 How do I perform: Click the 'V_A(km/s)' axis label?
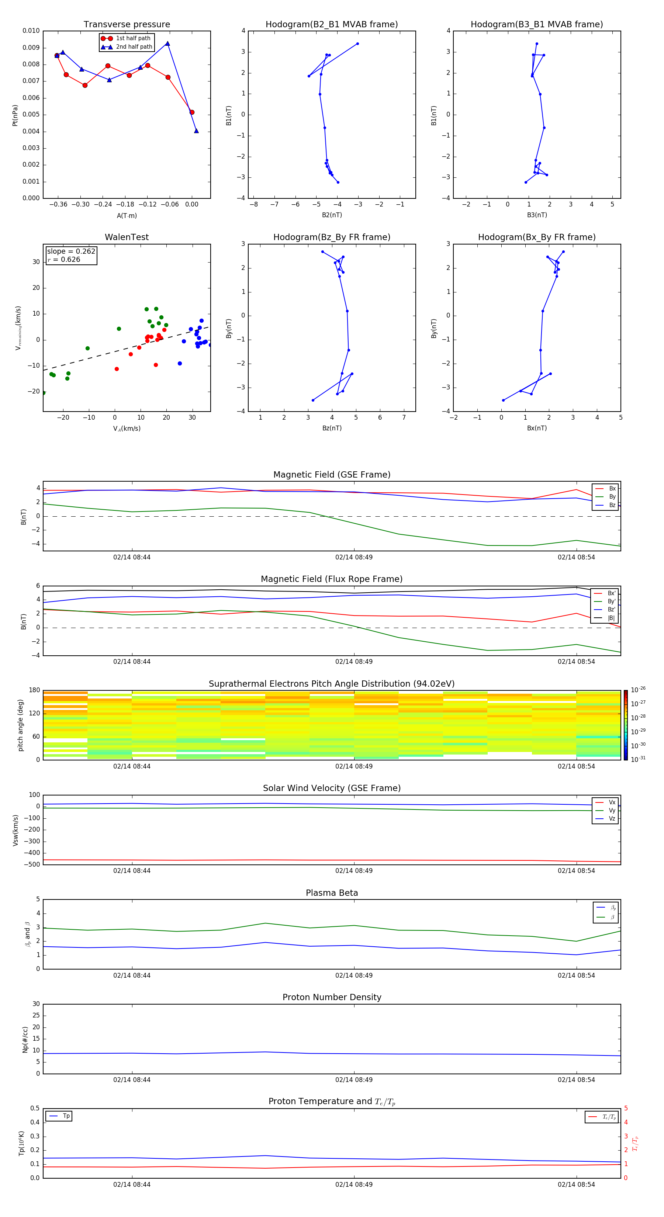[127, 429]
